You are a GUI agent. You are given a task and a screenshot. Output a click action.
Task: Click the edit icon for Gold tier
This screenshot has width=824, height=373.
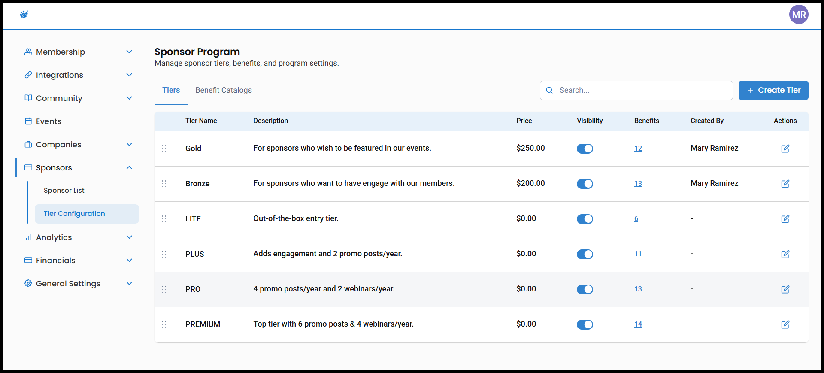(785, 149)
